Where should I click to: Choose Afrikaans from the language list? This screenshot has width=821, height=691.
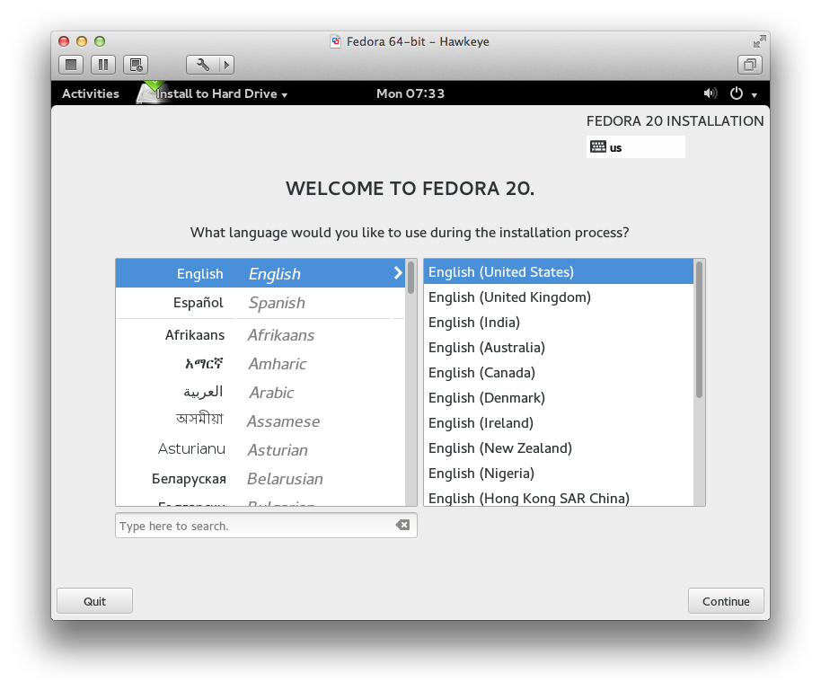tap(260, 335)
